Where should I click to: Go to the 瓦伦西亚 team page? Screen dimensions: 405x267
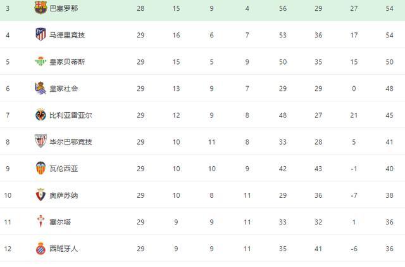[x=63, y=169]
